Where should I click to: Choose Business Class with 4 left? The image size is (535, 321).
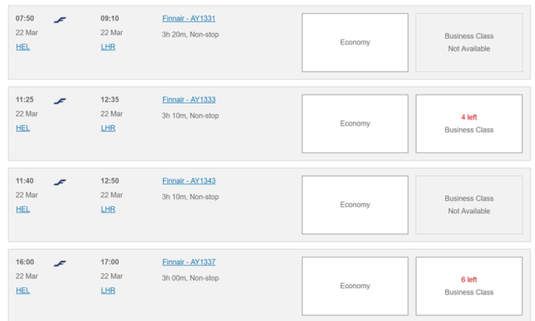469,123
